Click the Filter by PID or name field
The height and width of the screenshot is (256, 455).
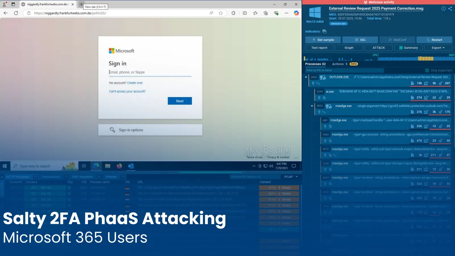(x=344, y=70)
